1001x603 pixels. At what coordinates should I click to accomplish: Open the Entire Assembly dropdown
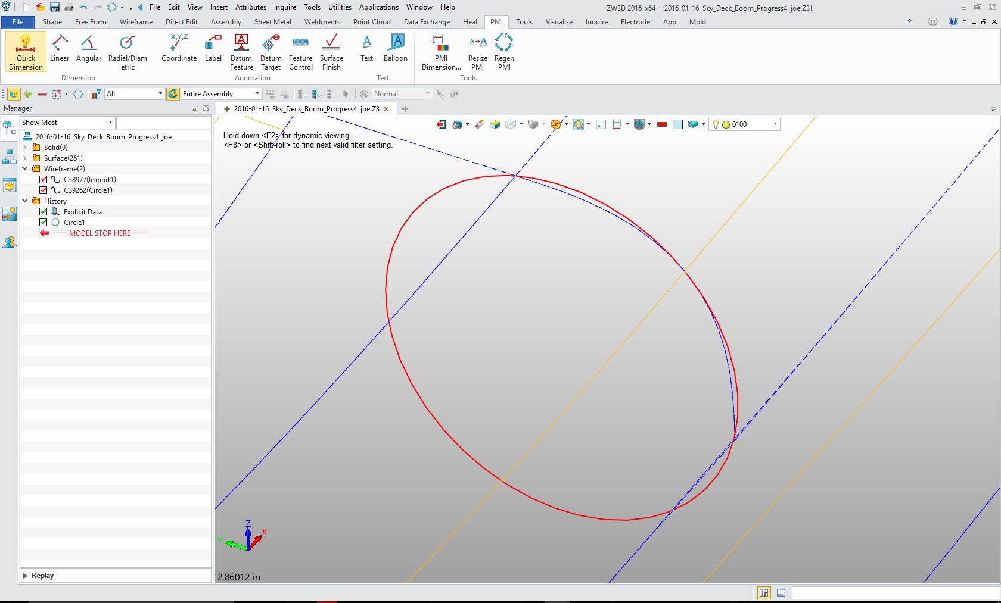point(257,94)
